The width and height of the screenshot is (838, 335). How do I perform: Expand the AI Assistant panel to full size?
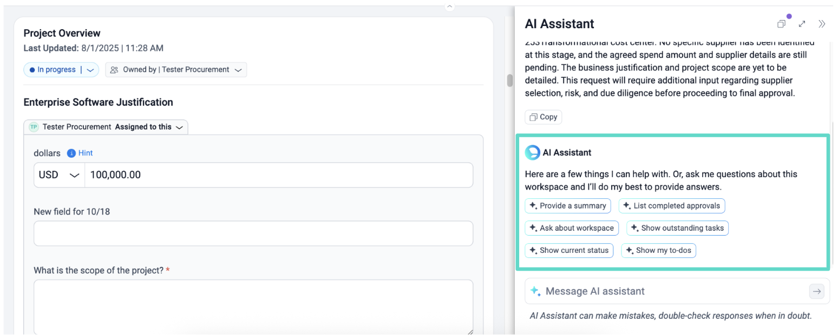tap(802, 24)
